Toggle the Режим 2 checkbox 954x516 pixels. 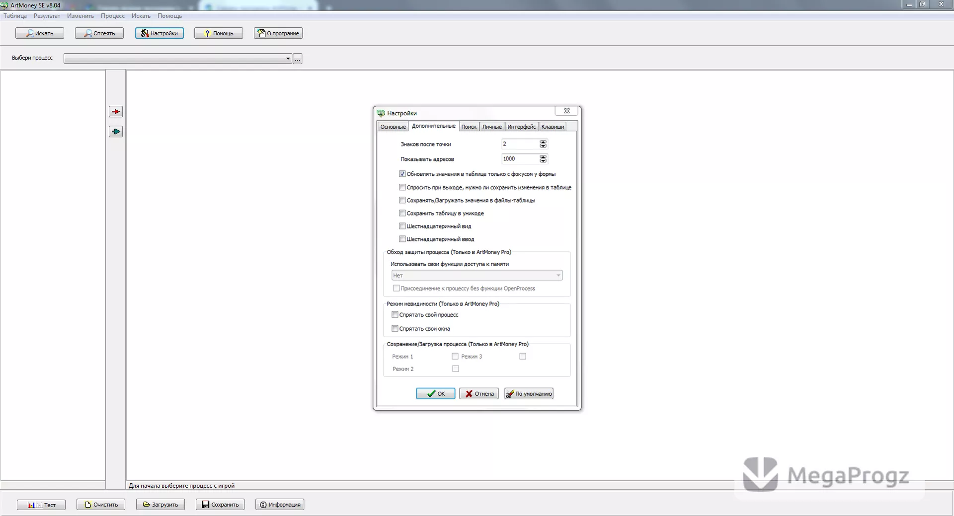tap(456, 369)
